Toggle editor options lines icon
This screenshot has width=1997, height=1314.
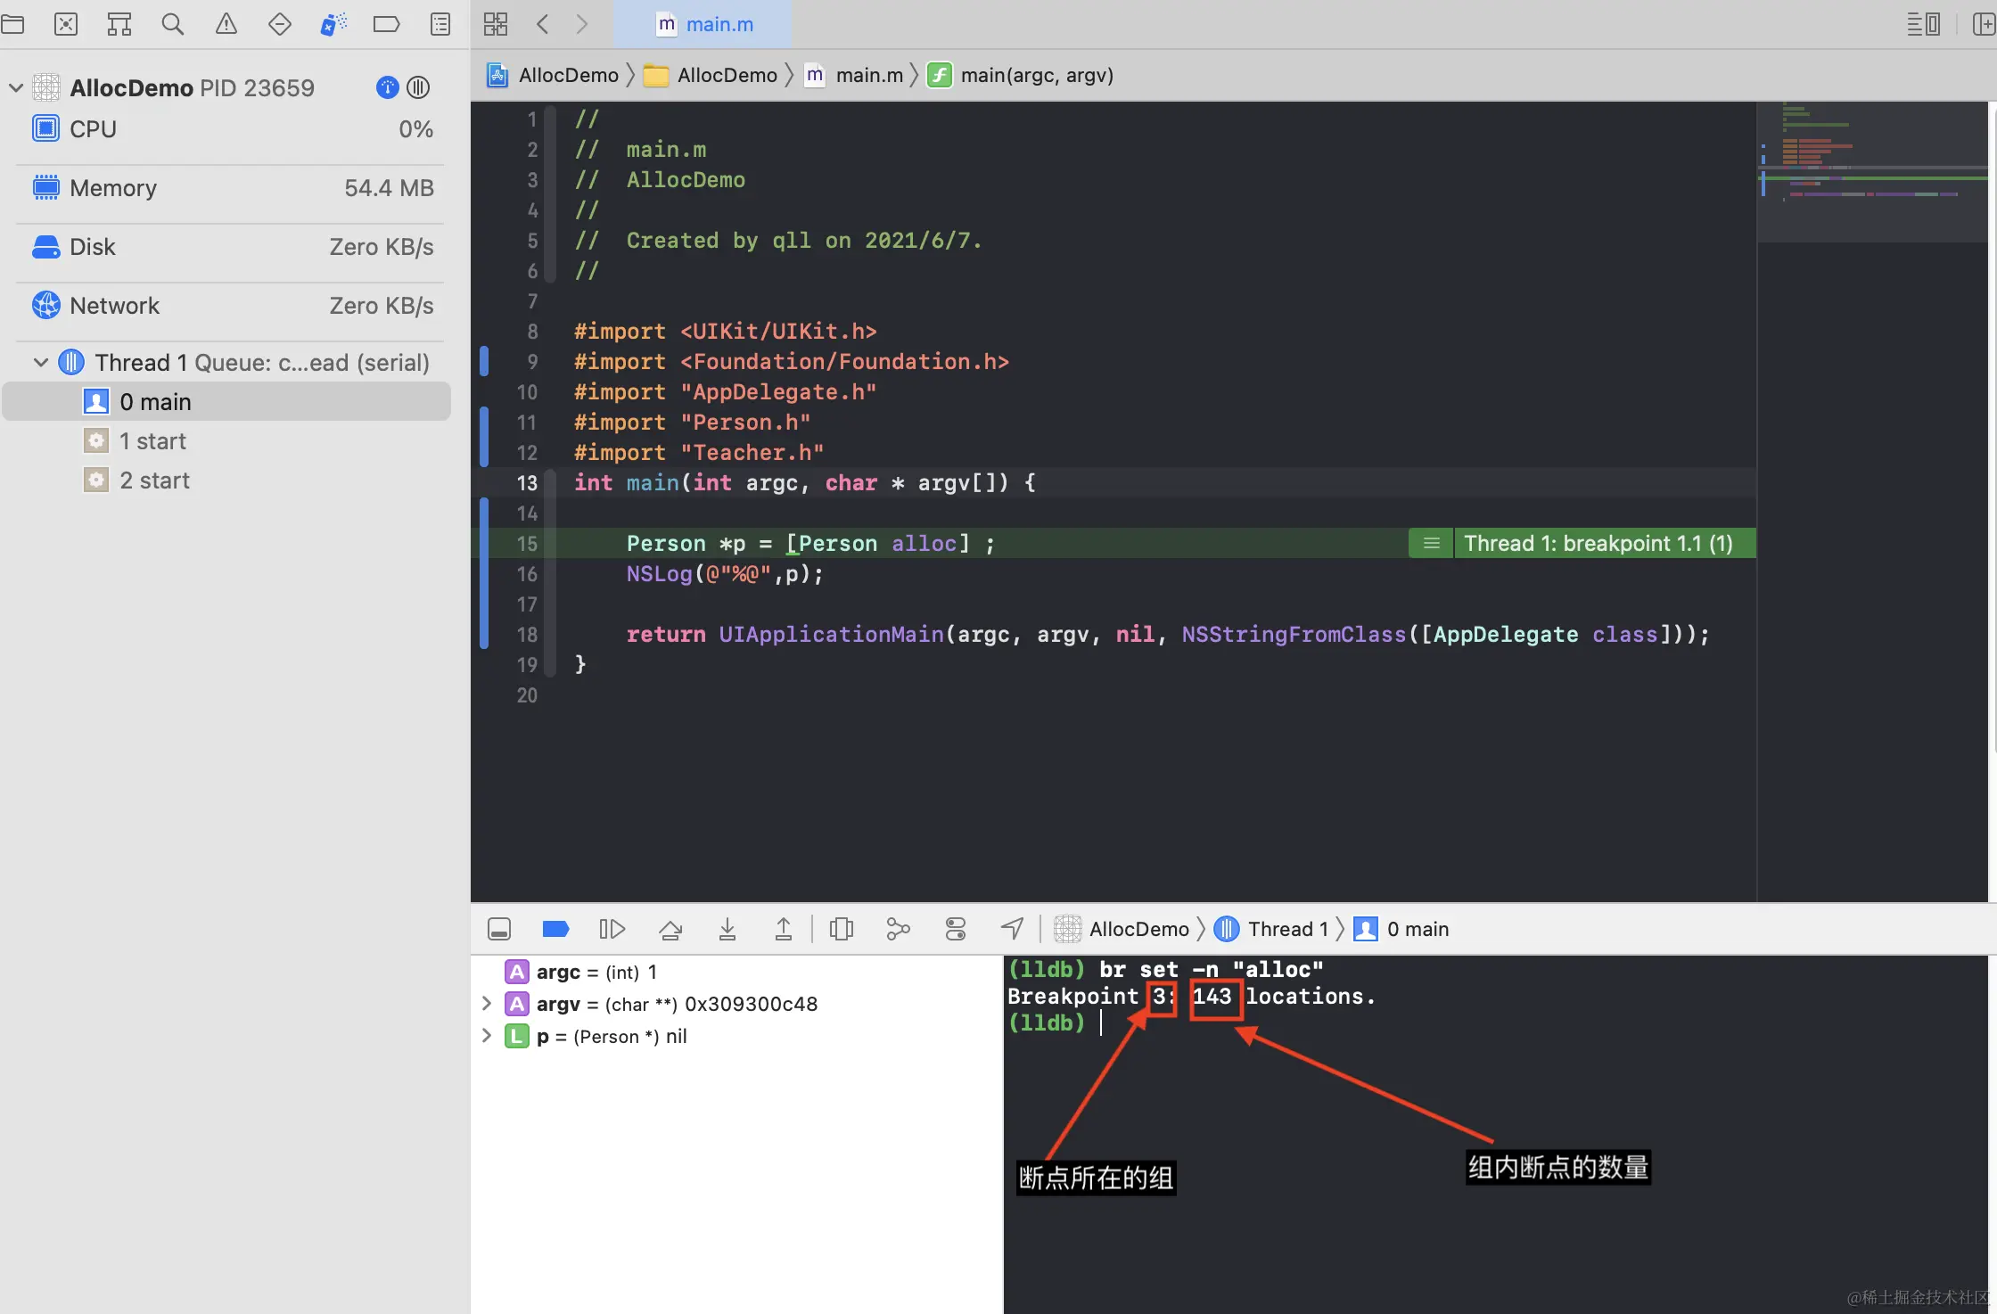1924,24
